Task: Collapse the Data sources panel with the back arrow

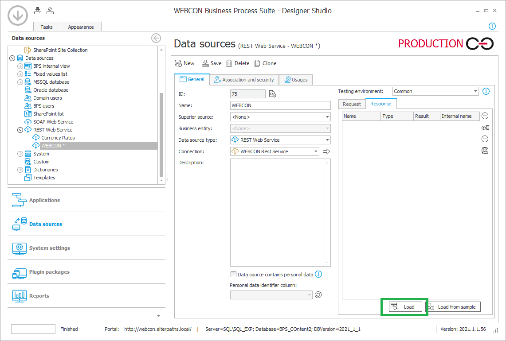Action: pos(156,38)
